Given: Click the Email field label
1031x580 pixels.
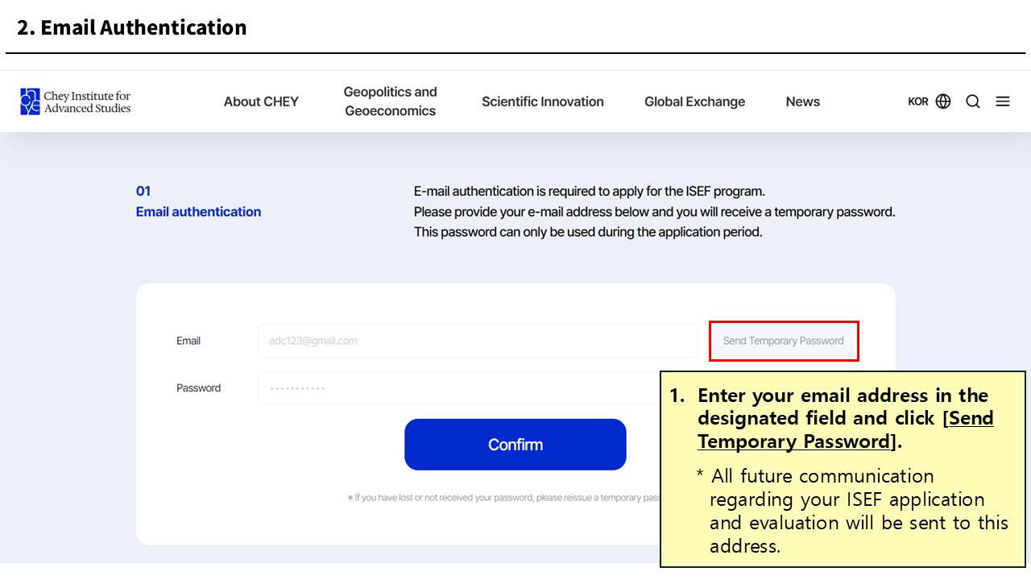Looking at the screenshot, I should tap(188, 341).
